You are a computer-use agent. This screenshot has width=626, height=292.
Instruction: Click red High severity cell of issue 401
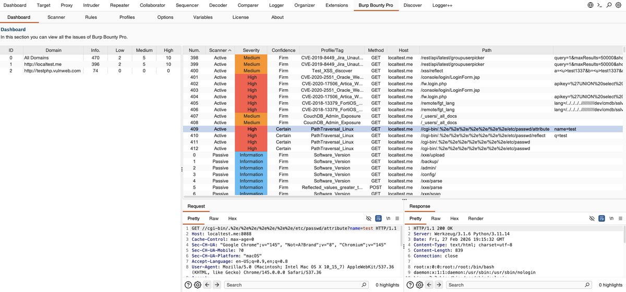click(251, 77)
